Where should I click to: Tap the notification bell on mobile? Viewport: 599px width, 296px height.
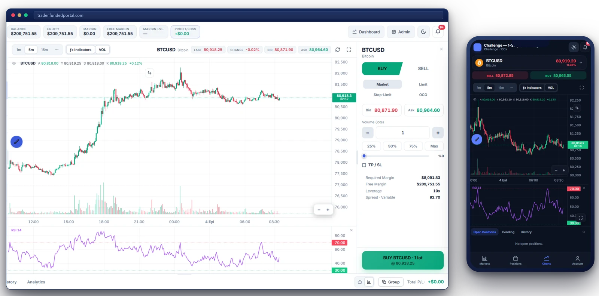point(585,47)
